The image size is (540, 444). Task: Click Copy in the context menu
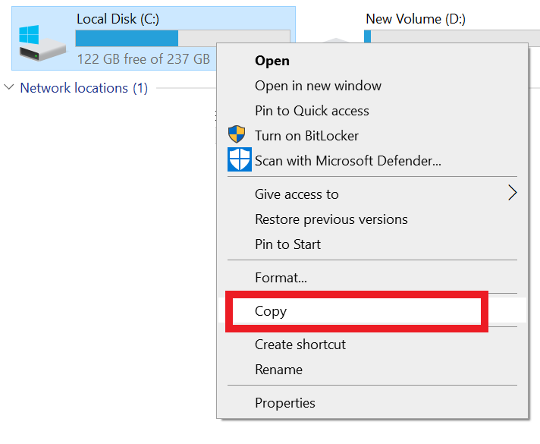[271, 311]
